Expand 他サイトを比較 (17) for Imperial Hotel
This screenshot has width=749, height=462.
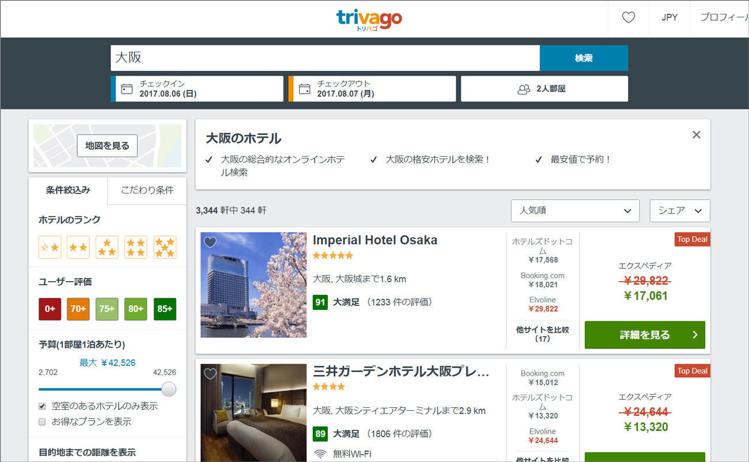542,334
